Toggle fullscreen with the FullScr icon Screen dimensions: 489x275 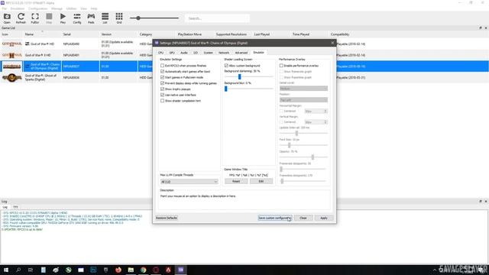pyautogui.click(x=35, y=18)
